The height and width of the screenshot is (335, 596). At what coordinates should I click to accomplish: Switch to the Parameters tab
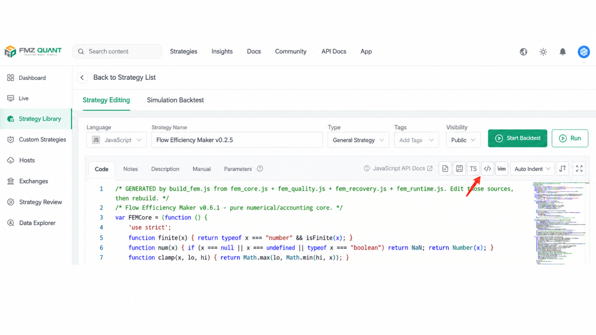(238, 169)
